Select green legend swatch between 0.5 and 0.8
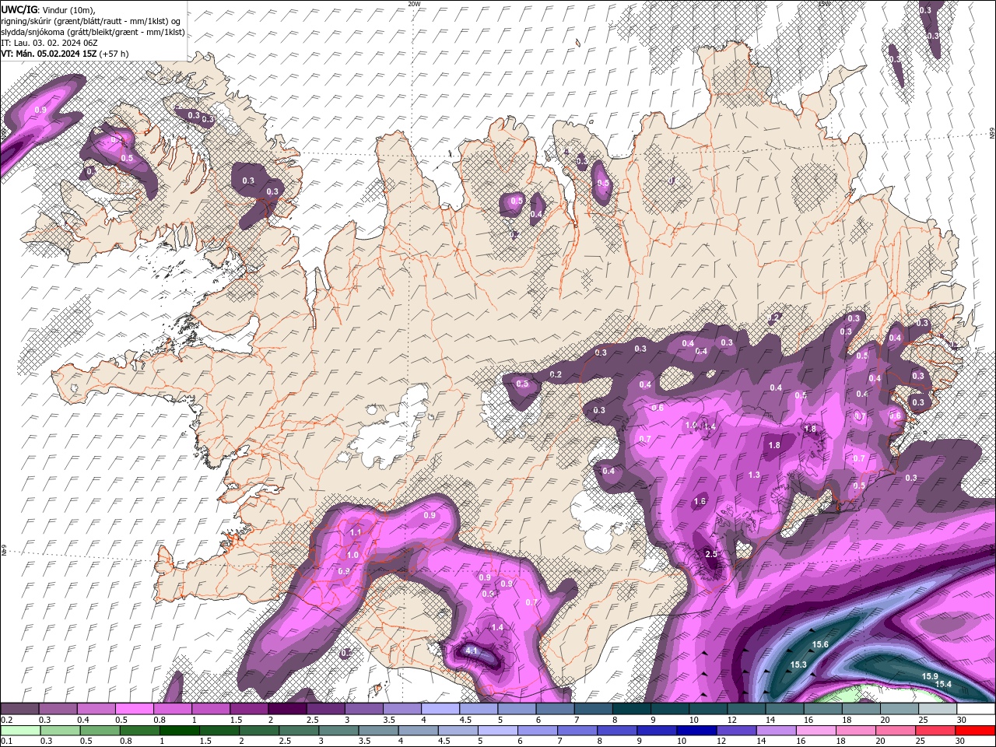This screenshot has height=747, width=996. coord(100,731)
